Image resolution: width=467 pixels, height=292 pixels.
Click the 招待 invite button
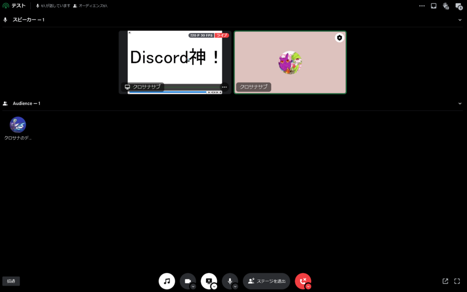coord(11,281)
